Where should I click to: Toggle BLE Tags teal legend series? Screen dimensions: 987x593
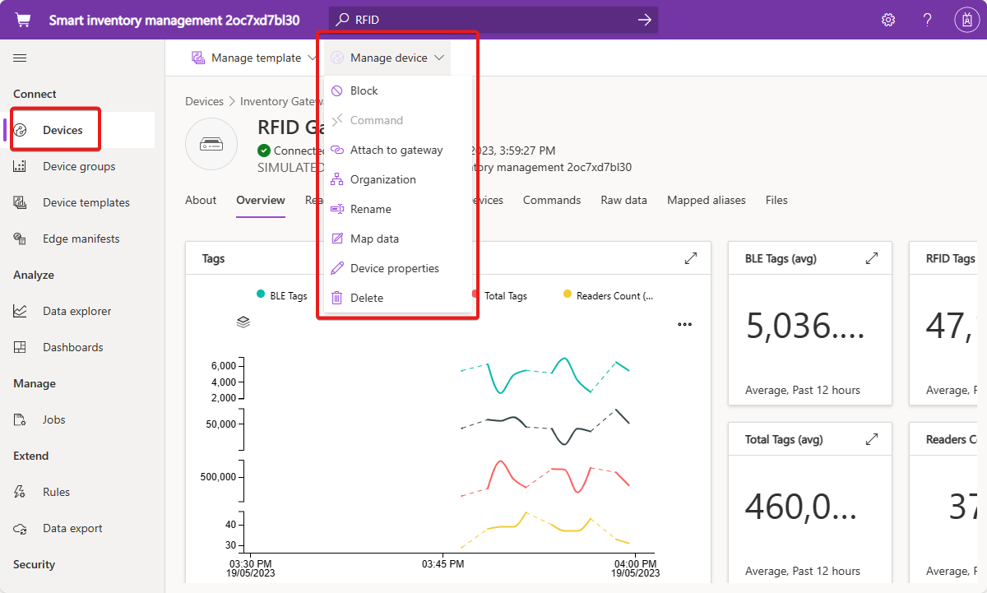282,295
